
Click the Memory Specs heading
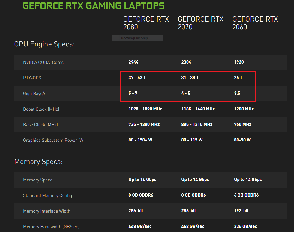(38, 162)
